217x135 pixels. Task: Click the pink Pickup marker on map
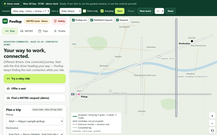[79, 94]
